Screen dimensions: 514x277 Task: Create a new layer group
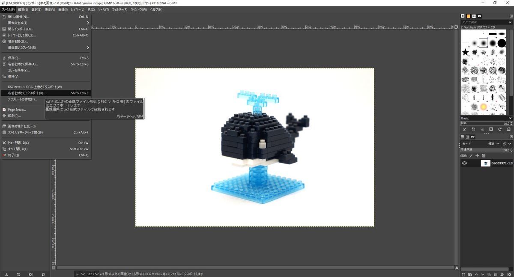click(x=471, y=274)
